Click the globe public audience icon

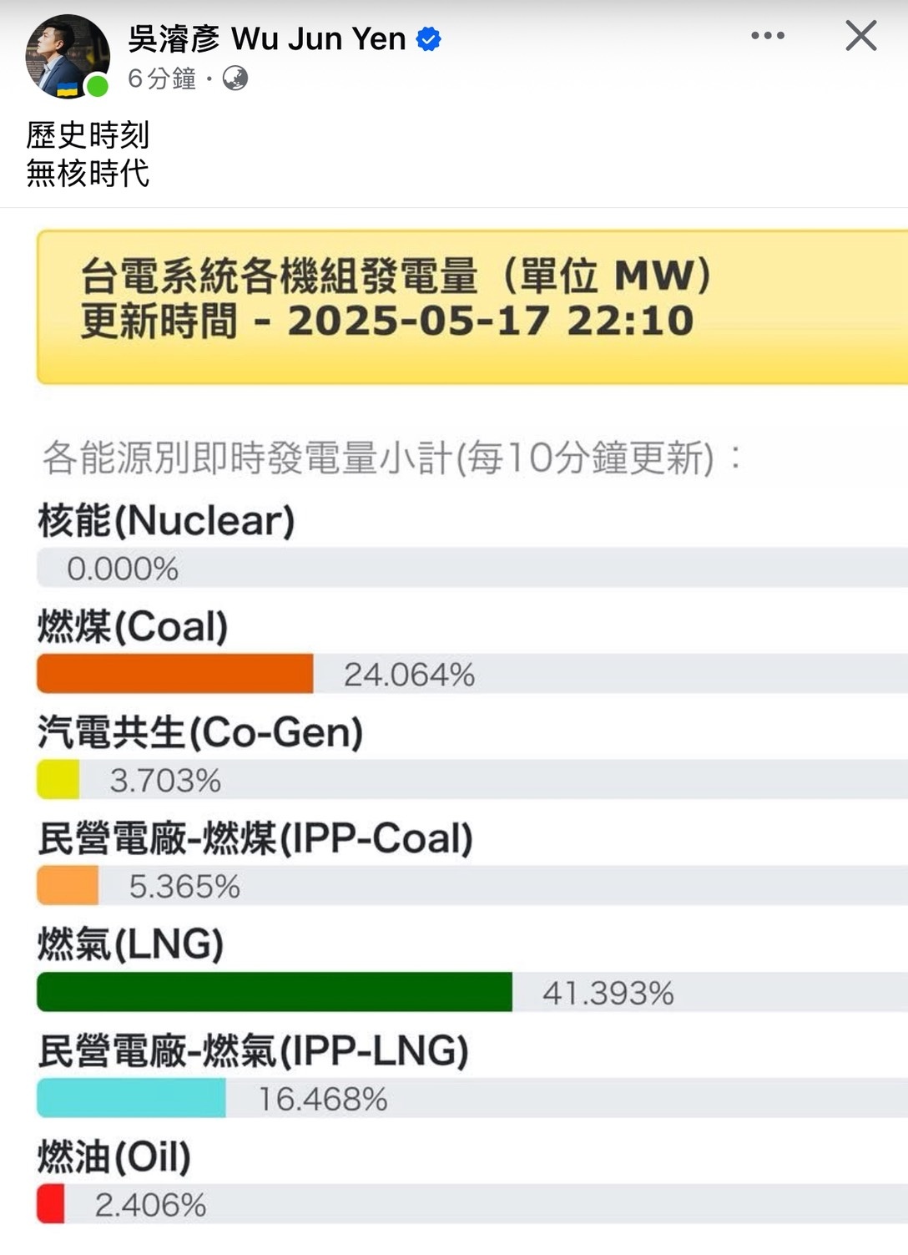pyautogui.click(x=235, y=78)
